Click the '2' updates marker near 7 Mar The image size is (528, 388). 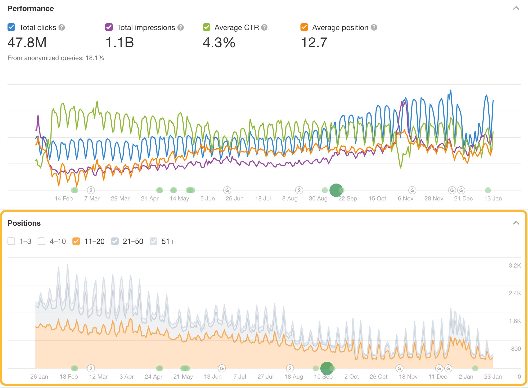(x=91, y=190)
